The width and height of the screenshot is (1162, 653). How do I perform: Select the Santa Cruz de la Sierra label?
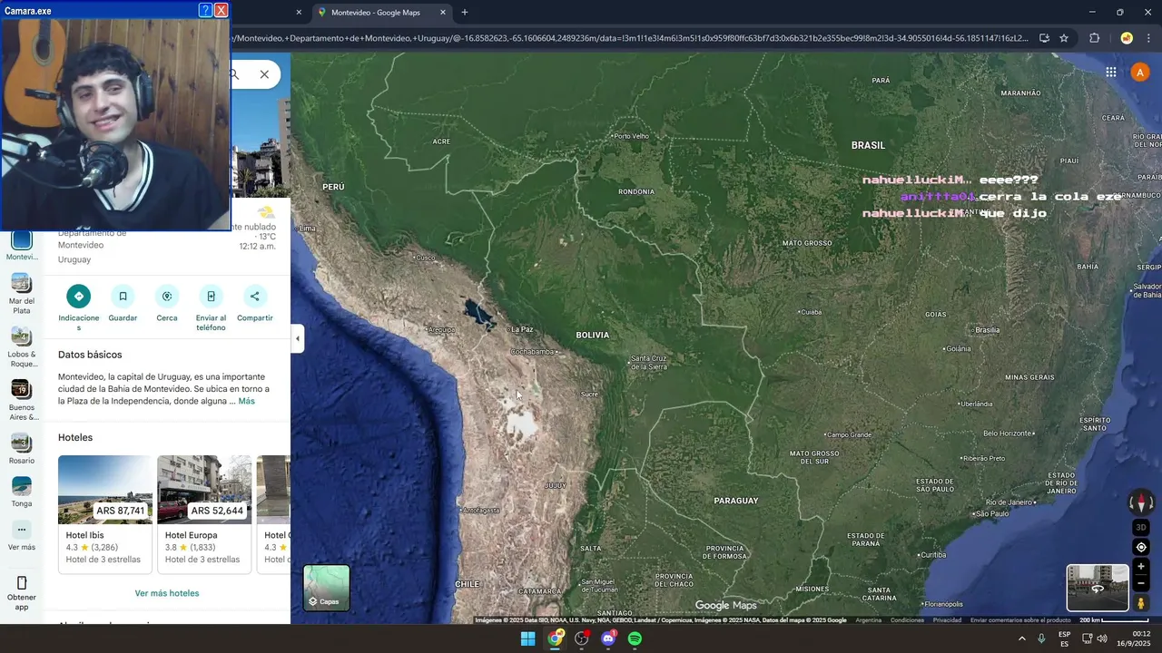click(x=649, y=362)
